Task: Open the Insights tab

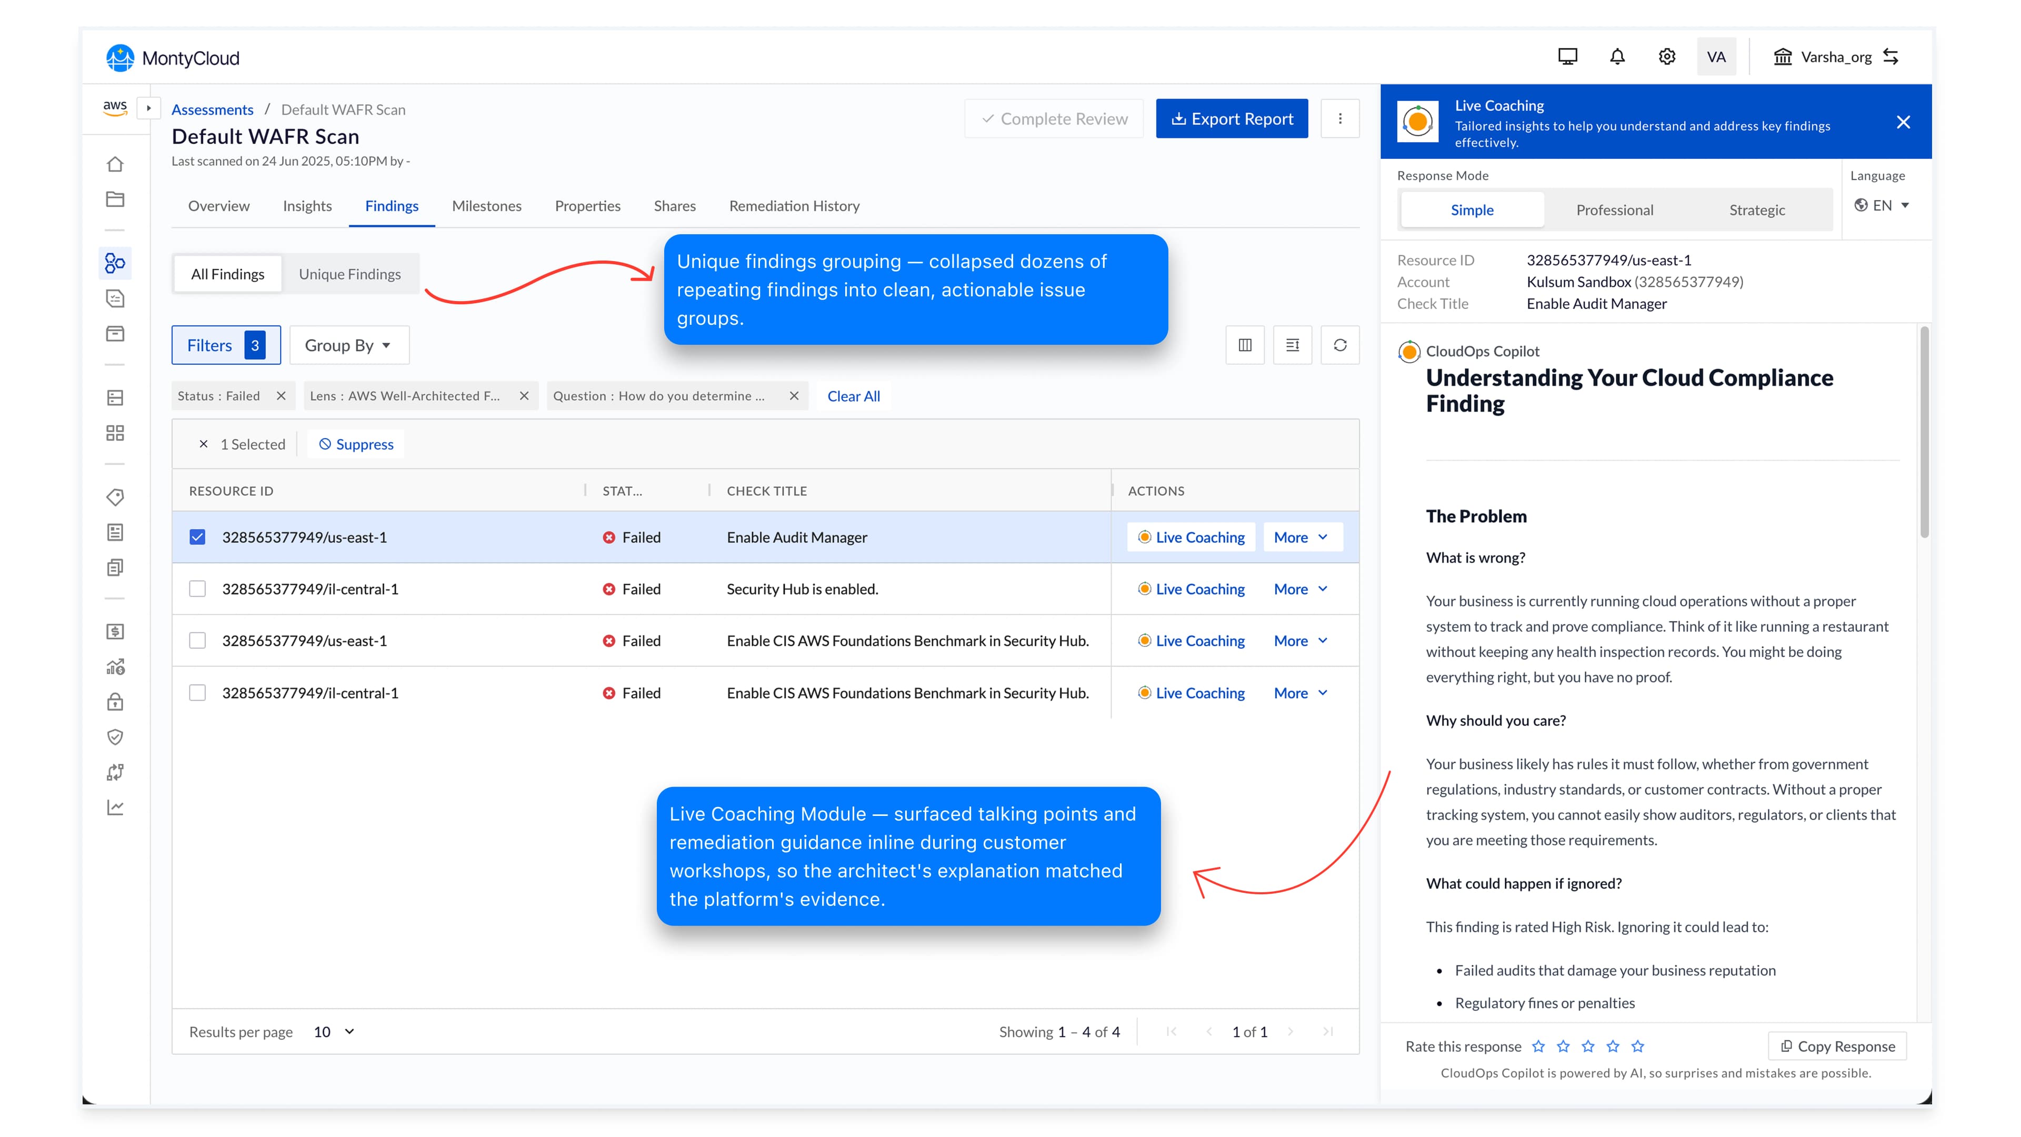Action: point(307,206)
